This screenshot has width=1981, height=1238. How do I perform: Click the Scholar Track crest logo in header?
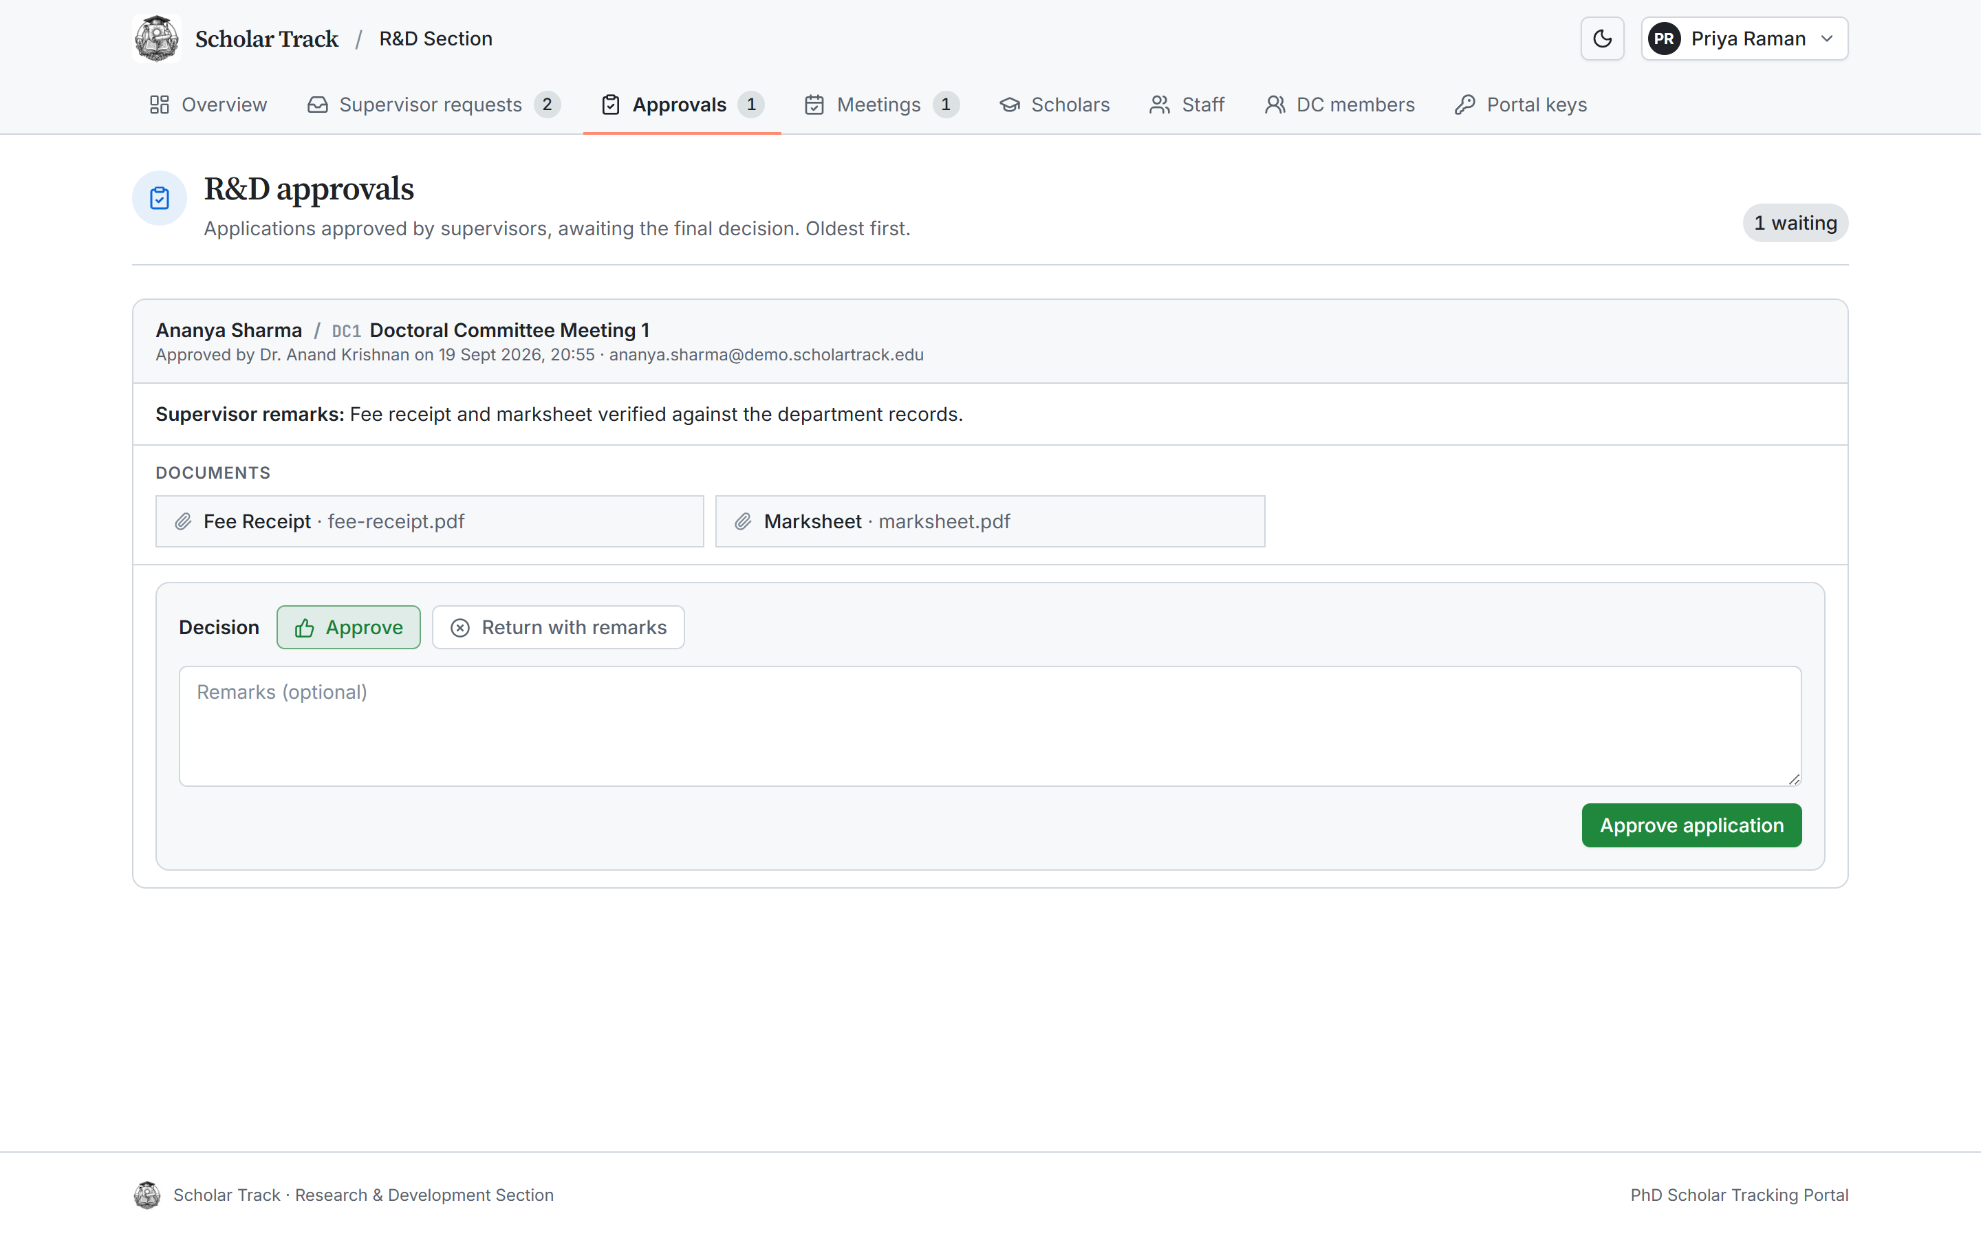click(156, 39)
